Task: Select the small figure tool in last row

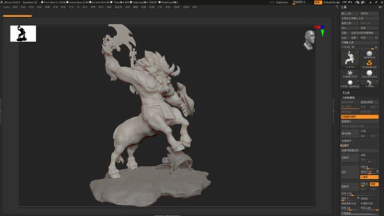Action: click(x=369, y=83)
